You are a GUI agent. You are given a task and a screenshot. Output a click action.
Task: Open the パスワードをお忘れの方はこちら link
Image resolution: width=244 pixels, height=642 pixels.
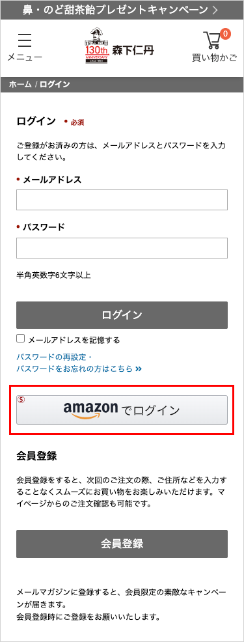pyautogui.click(x=75, y=369)
